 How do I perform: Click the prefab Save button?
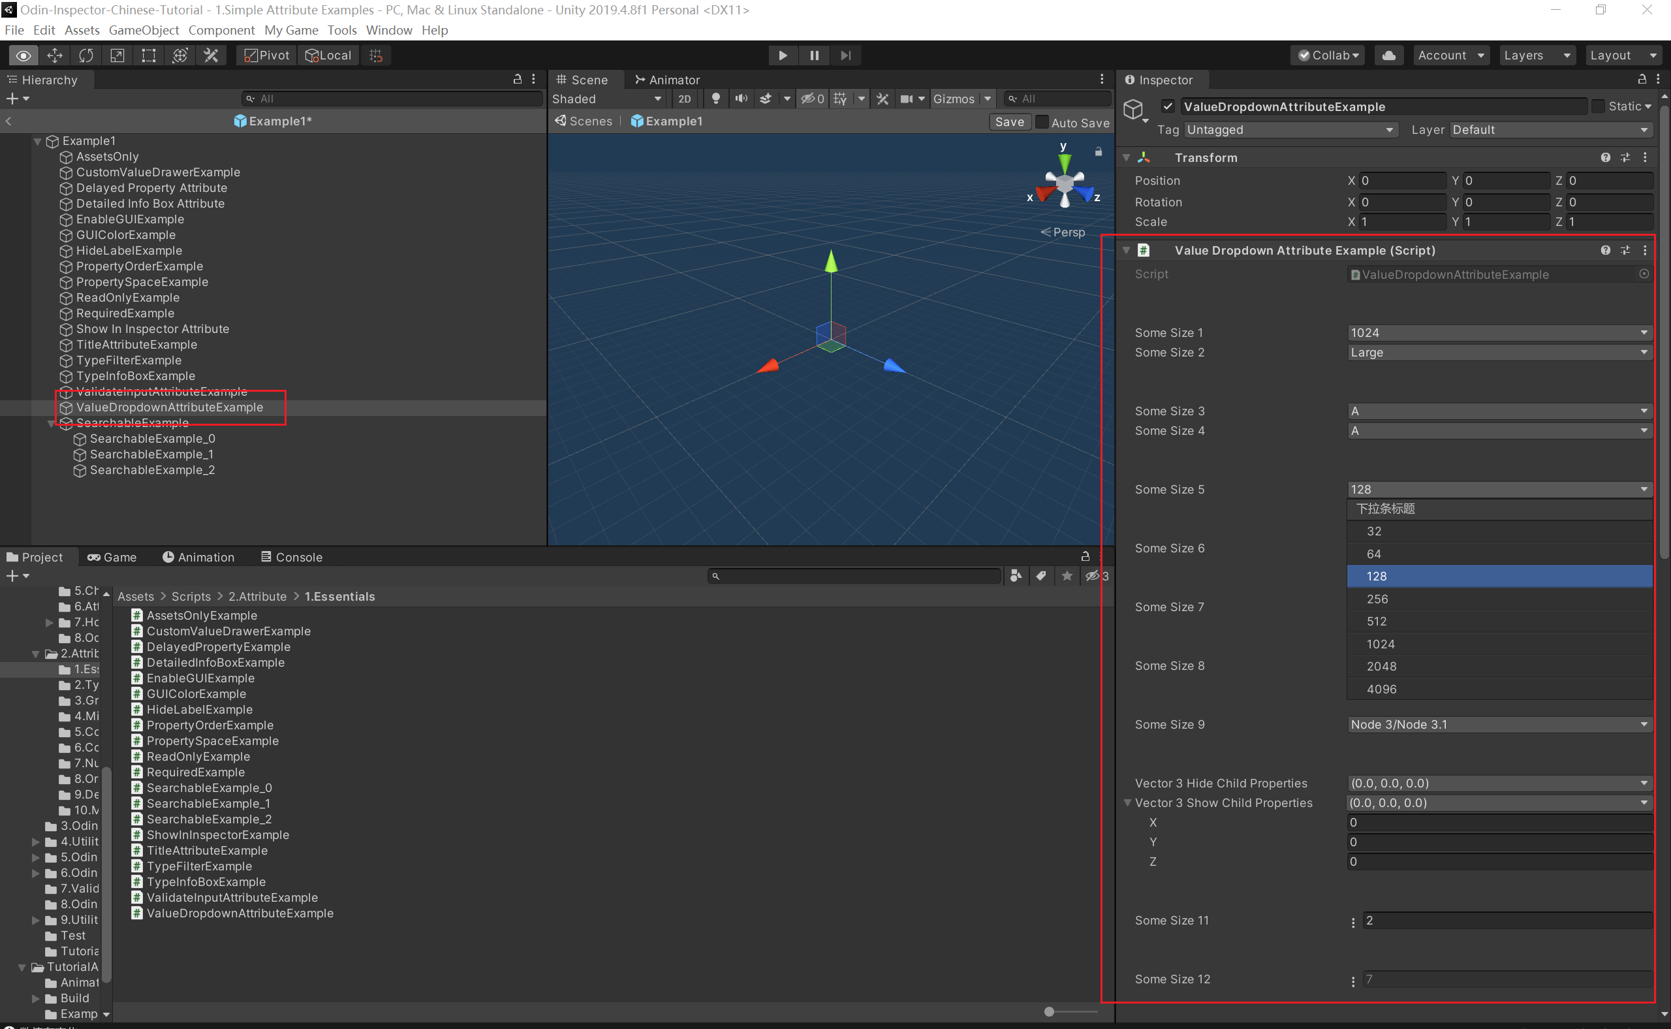tap(1009, 122)
